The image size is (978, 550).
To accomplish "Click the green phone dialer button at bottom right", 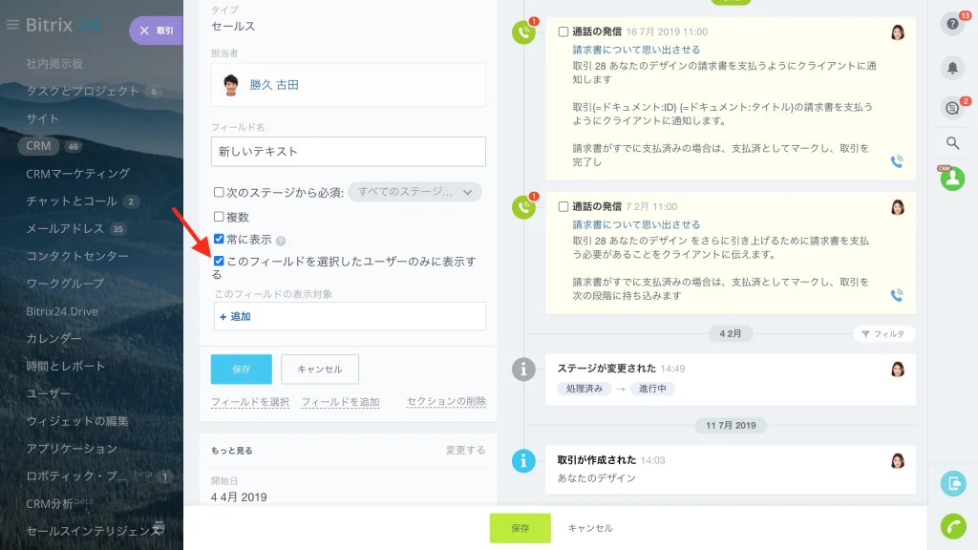I will tap(953, 526).
